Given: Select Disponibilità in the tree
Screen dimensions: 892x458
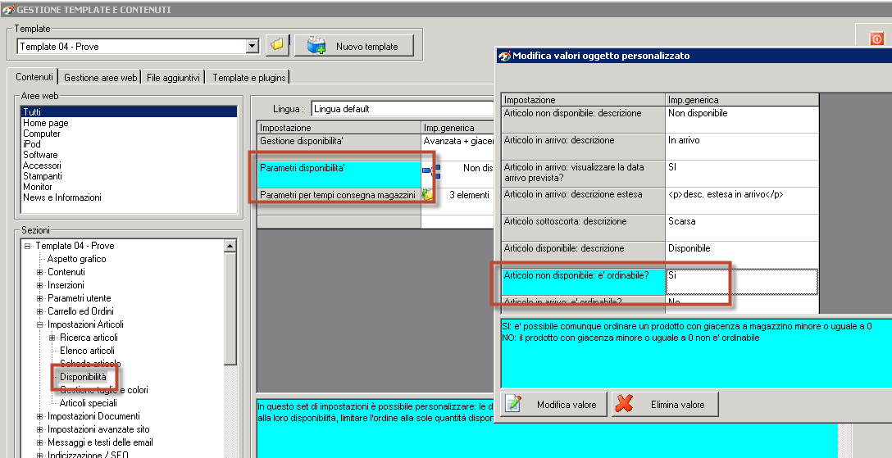Looking at the screenshot, I should (x=83, y=377).
